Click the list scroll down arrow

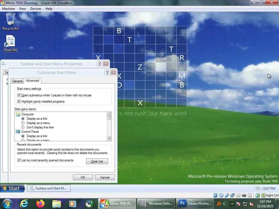tap(109, 138)
